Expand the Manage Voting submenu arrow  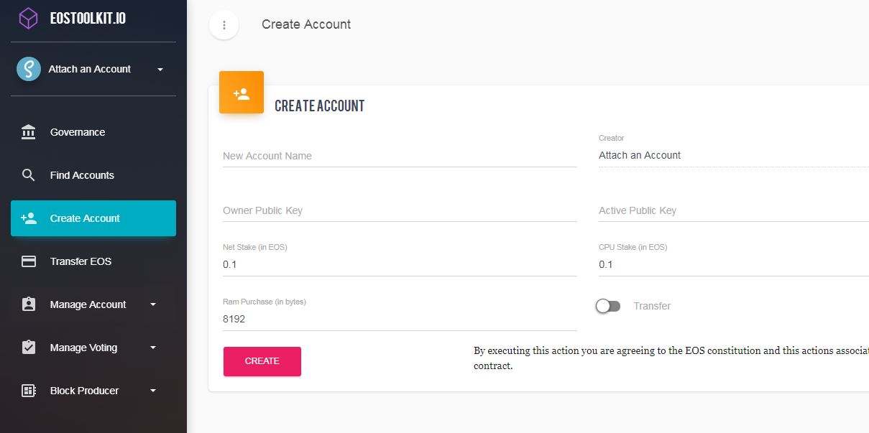point(153,348)
